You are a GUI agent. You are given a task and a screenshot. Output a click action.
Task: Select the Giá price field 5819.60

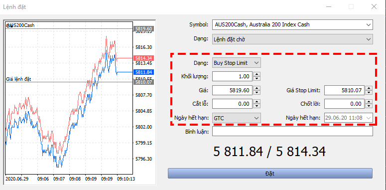[233, 90]
